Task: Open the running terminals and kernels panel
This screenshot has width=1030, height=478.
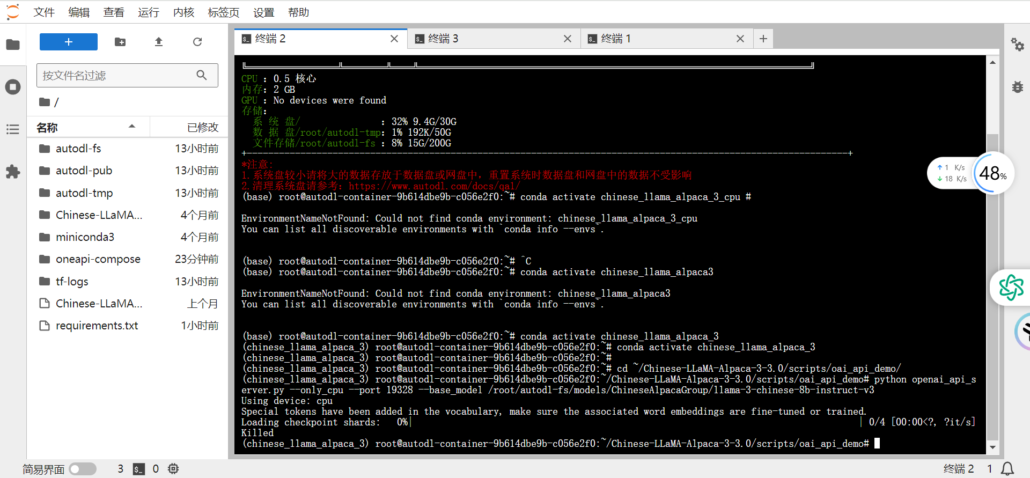Action: tap(13, 87)
